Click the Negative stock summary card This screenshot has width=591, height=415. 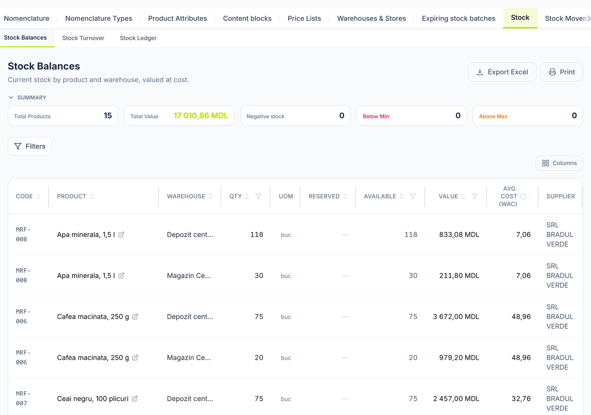click(x=295, y=115)
